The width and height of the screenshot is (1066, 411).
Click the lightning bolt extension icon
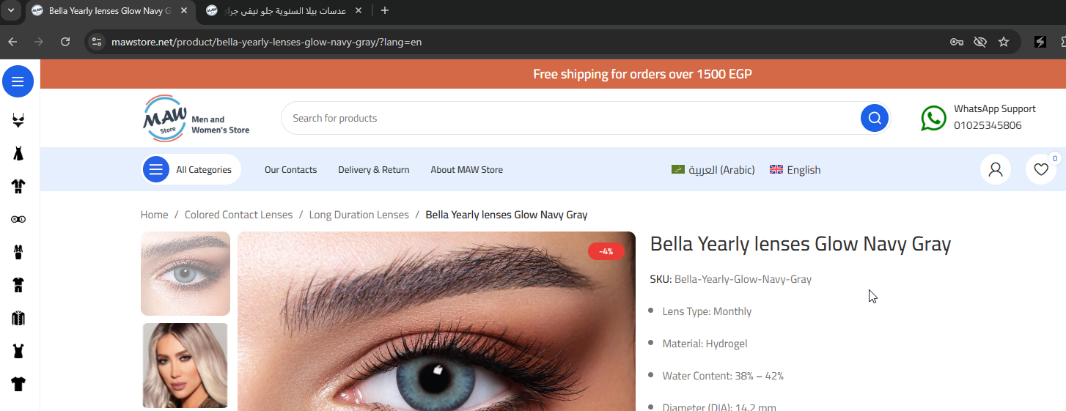pos(1040,42)
